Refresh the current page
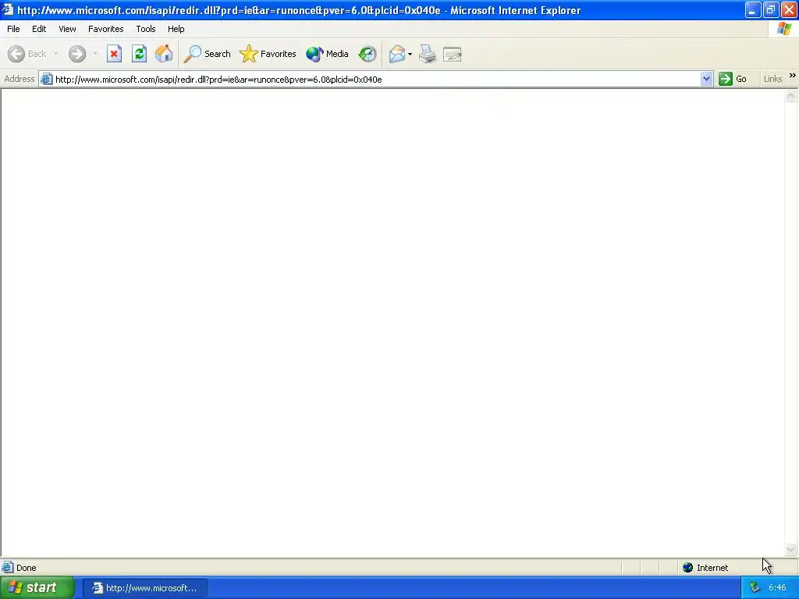 [x=139, y=54]
